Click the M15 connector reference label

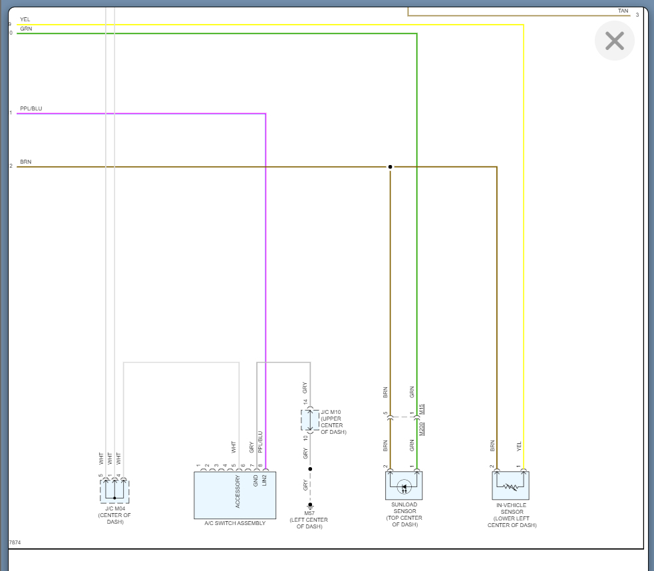[421, 409]
